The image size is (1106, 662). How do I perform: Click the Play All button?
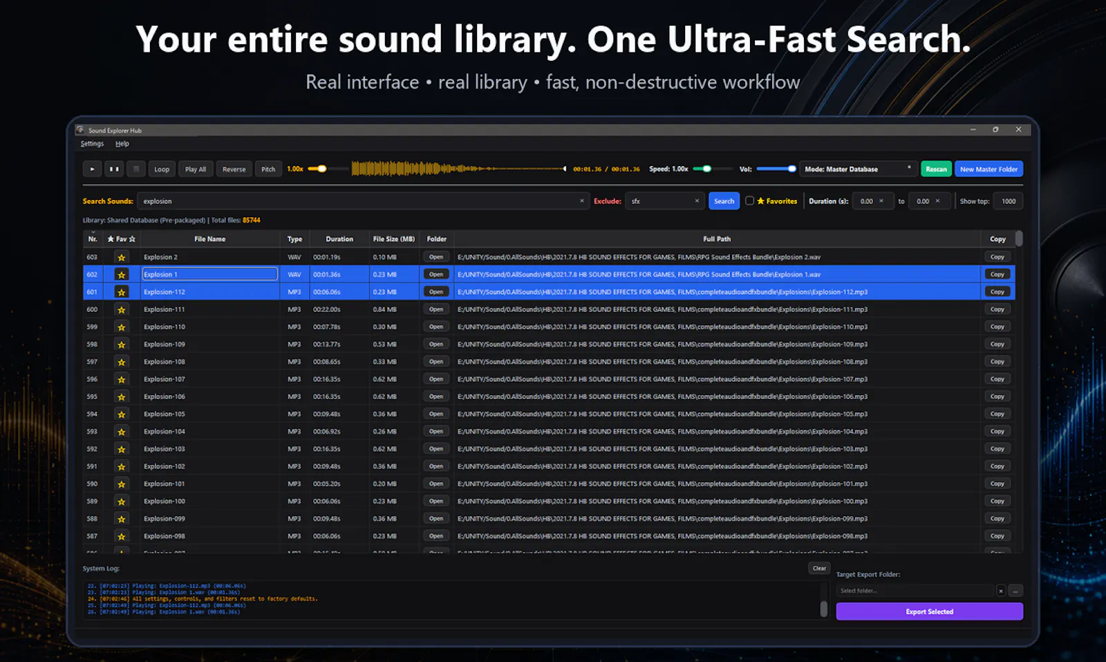point(196,169)
